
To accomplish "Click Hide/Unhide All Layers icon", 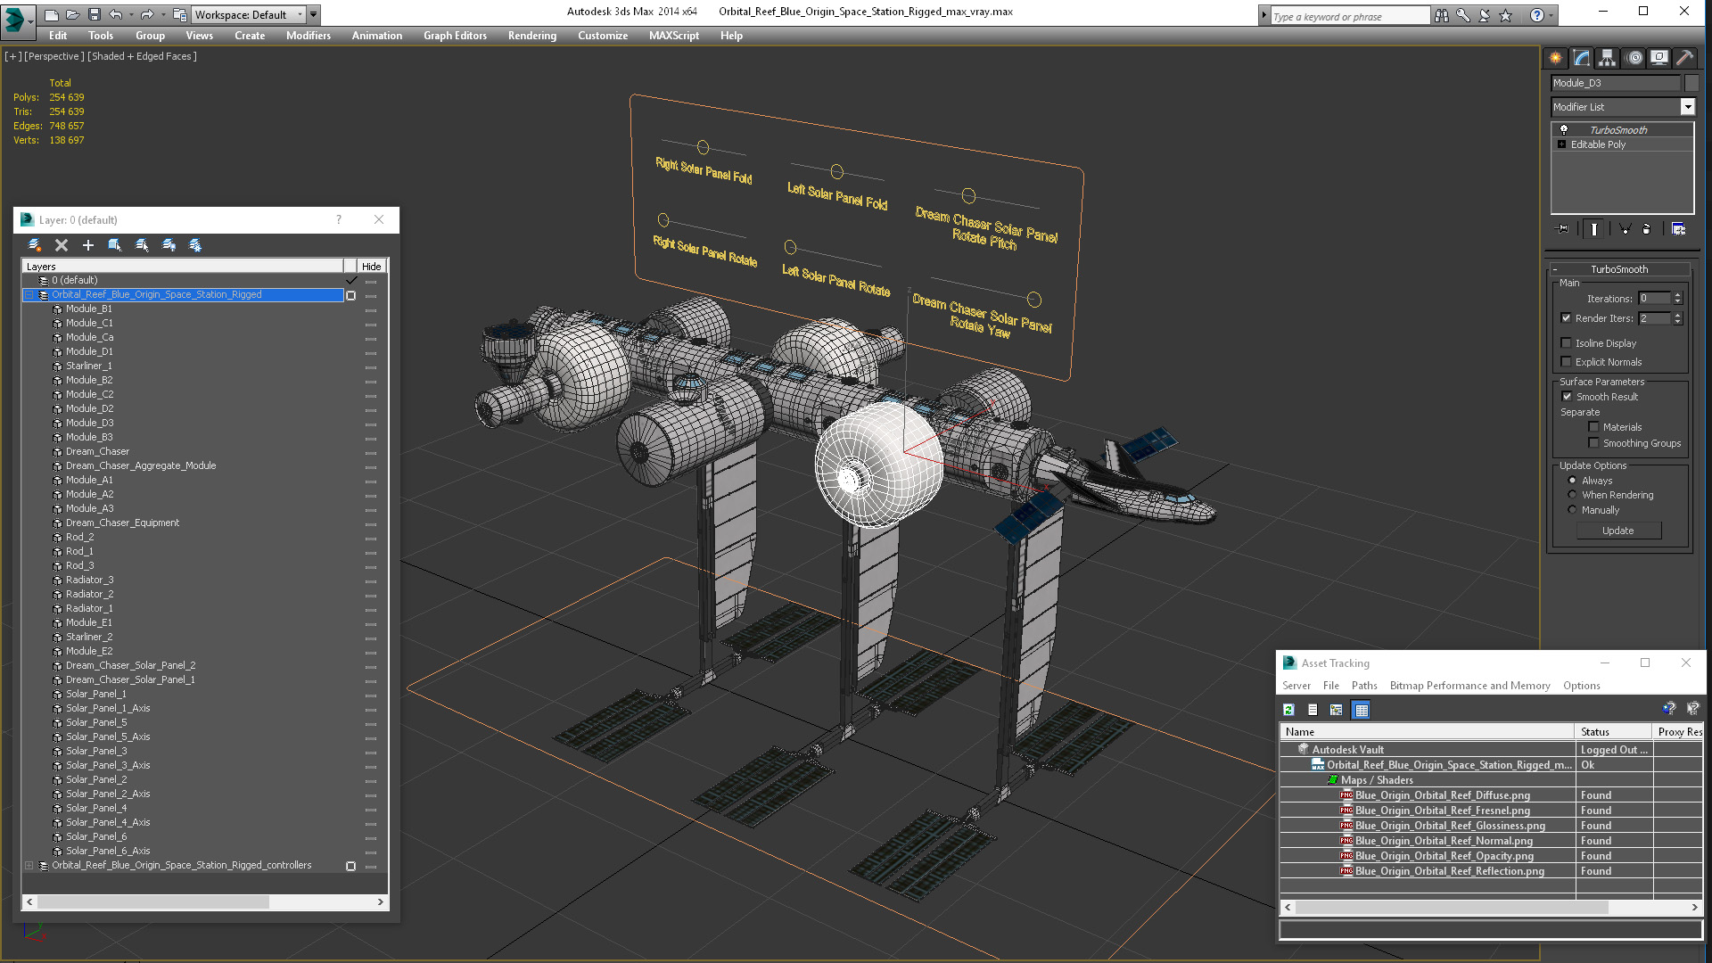I will click(x=169, y=245).
